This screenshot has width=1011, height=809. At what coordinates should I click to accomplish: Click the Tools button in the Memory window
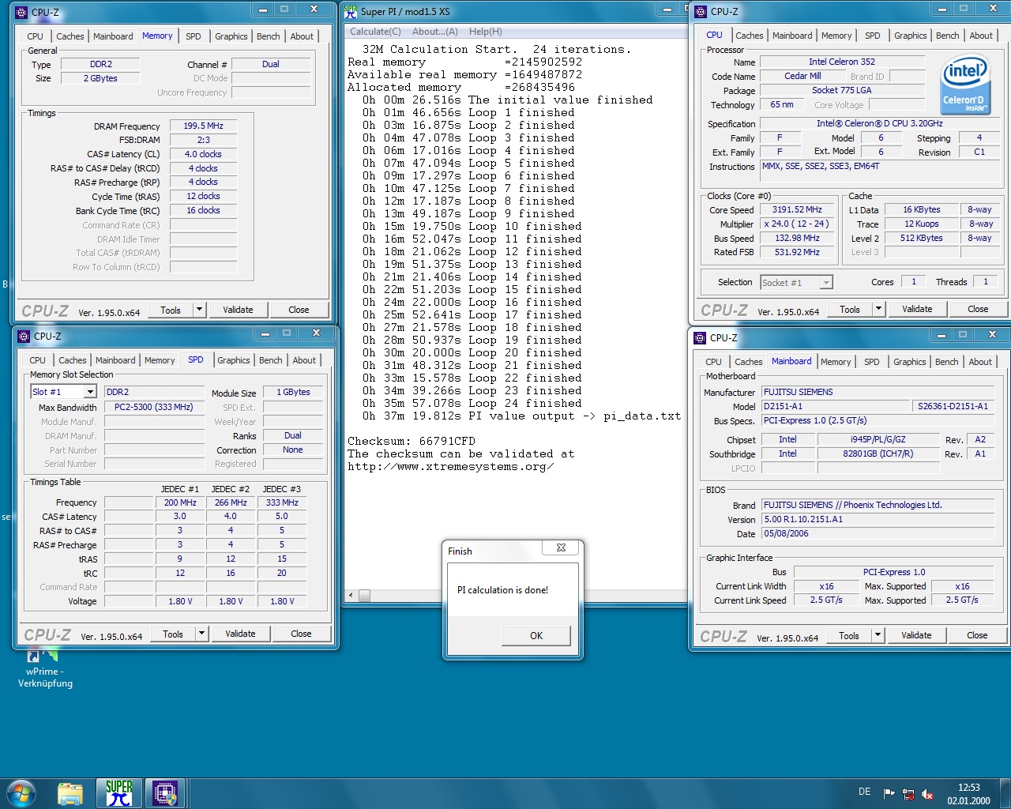[171, 310]
